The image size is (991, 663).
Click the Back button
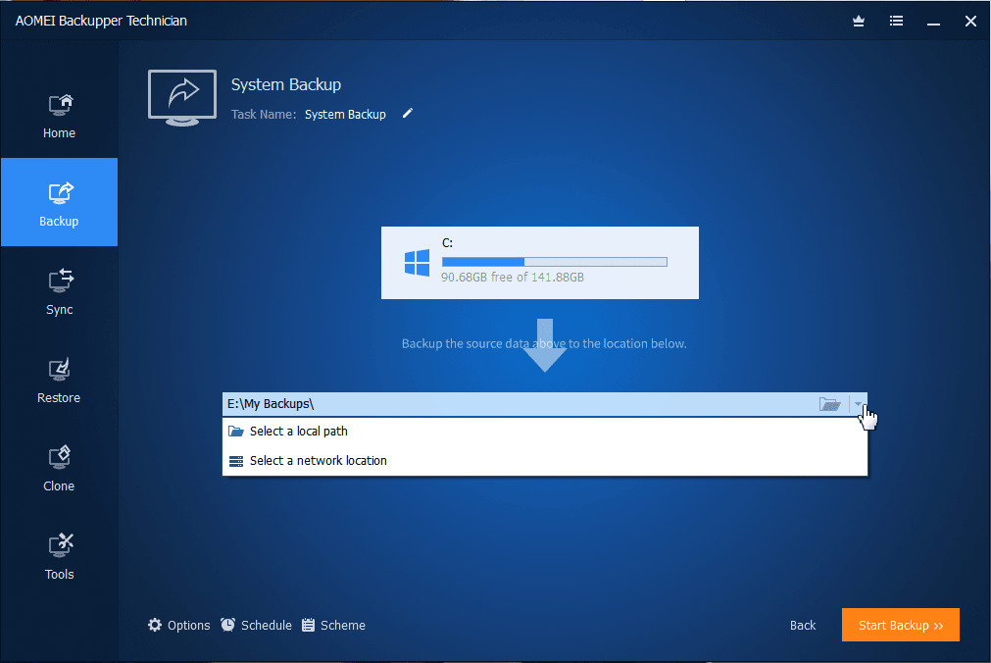coord(803,625)
